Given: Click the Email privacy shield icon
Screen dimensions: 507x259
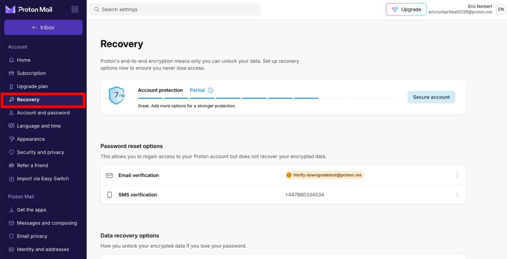Looking at the screenshot, I should 11,236.
